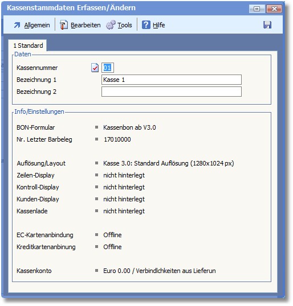Click the question mark Hilfe icon
The image size is (293, 306).
coord(146,25)
